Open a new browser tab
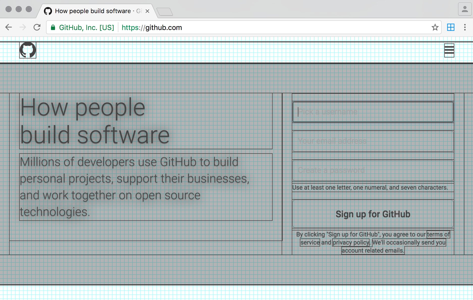 [165, 12]
